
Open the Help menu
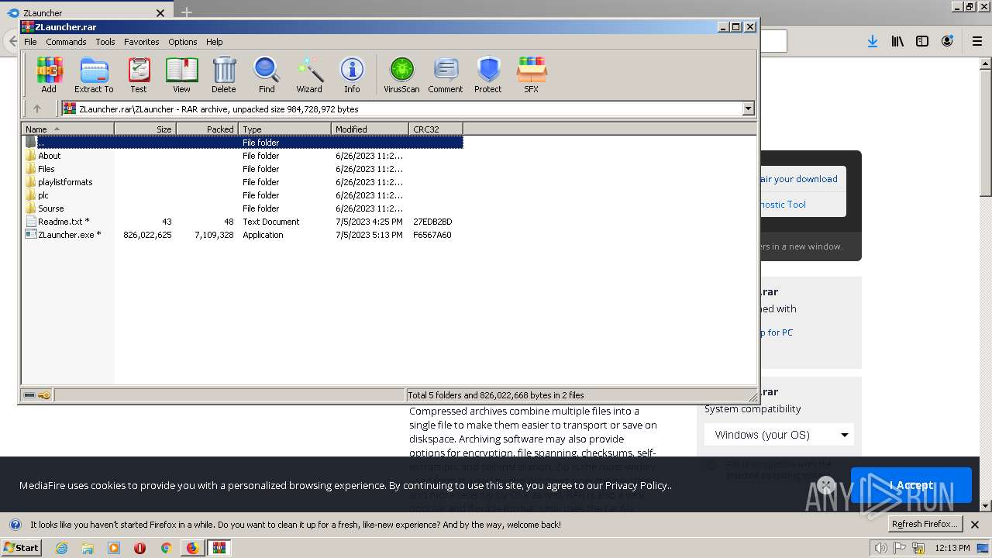click(x=215, y=42)
